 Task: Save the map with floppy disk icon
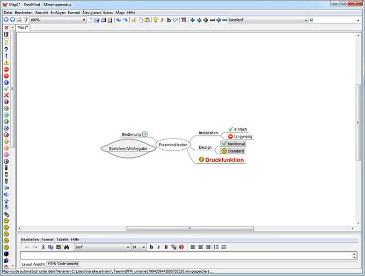104,20
